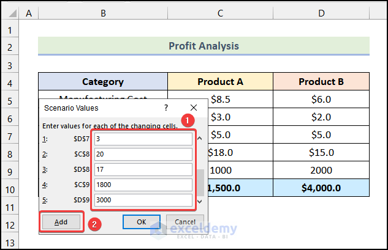Viewport: 388px width, 250px height.
Task: Select column D header
Action: pos(321,12)
